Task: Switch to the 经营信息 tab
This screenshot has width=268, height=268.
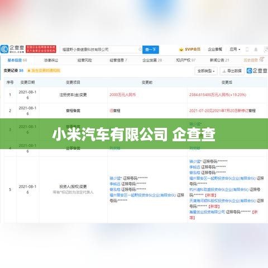Action: [x=118, y=60]
